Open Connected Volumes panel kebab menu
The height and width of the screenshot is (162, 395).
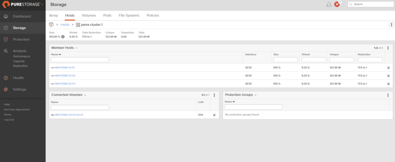pyautogui.click(x=214, y=95)
